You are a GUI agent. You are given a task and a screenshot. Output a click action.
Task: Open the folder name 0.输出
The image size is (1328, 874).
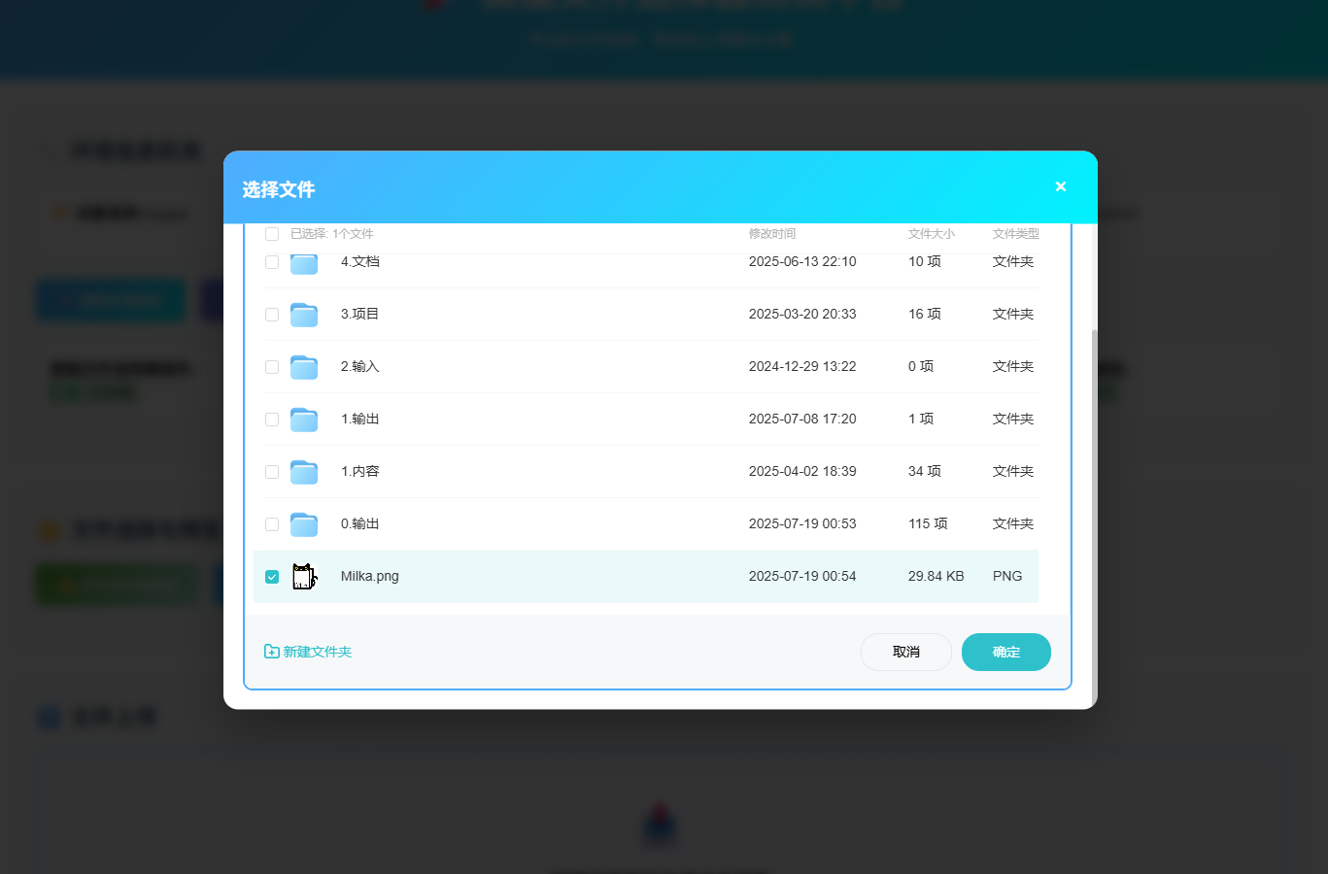tap(360, 523)
